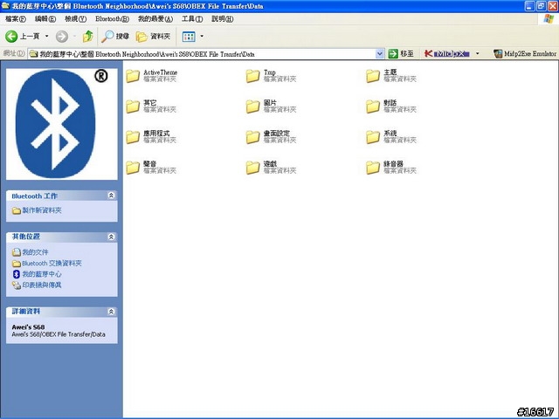Open the 應用程式 folder
Screen dimensions: 559x419
tap(151, 137)
